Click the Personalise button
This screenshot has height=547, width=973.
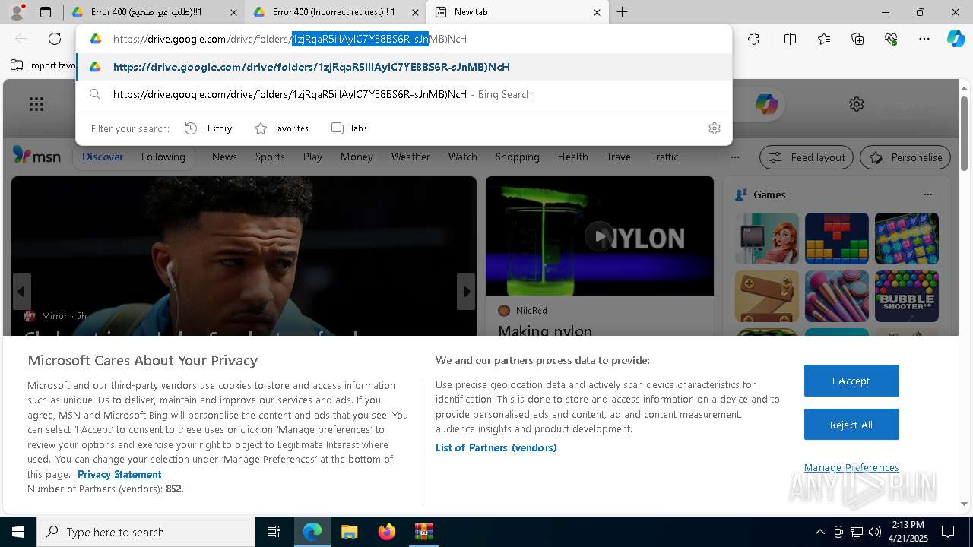point(905,157)
